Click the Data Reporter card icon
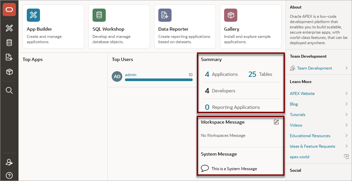Screen dimensions: 352x181 pyautogui.click(x=165, y=15)
